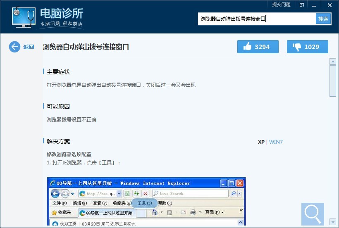Switch to the WIN7 solution tab
This screenshot has width=339, height=228.
(276, 142)
